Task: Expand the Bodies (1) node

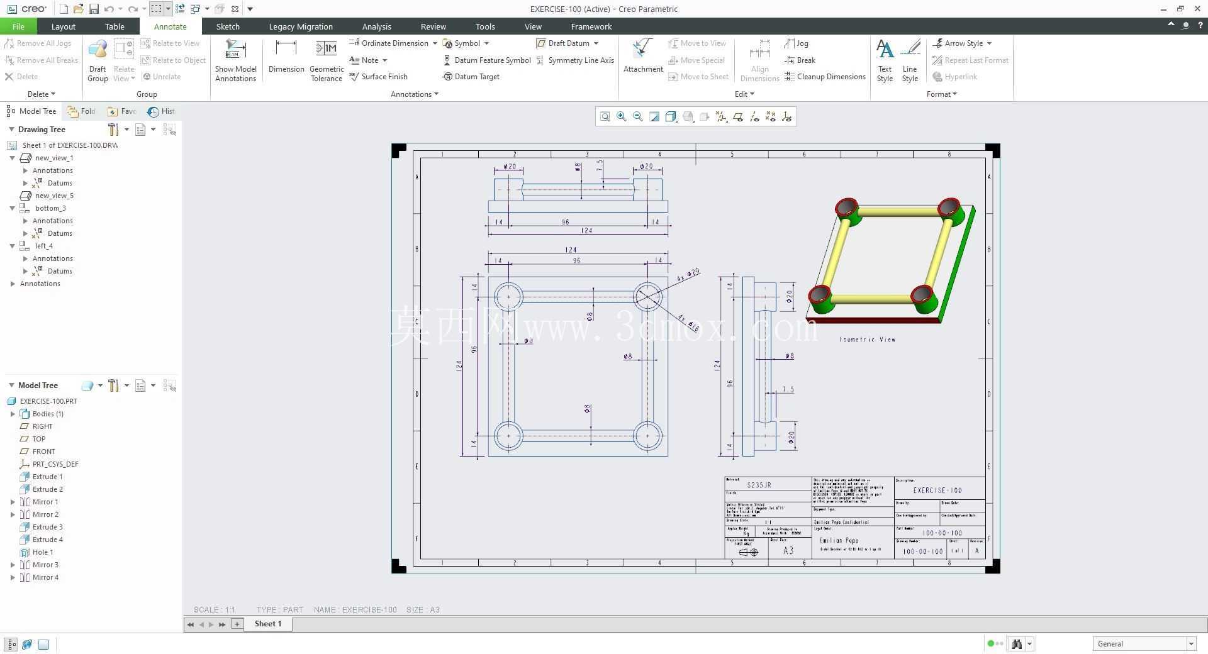Action: [13, 414]
